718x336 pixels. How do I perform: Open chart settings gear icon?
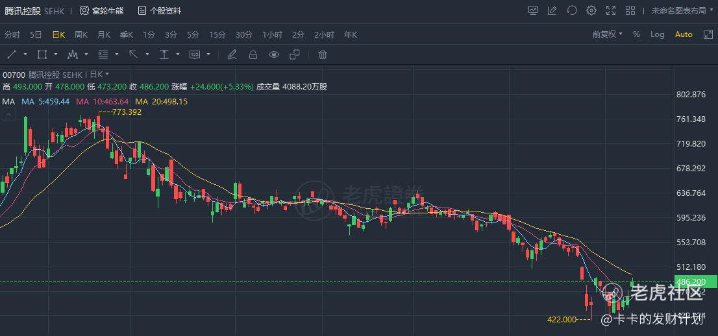point(591,10)
